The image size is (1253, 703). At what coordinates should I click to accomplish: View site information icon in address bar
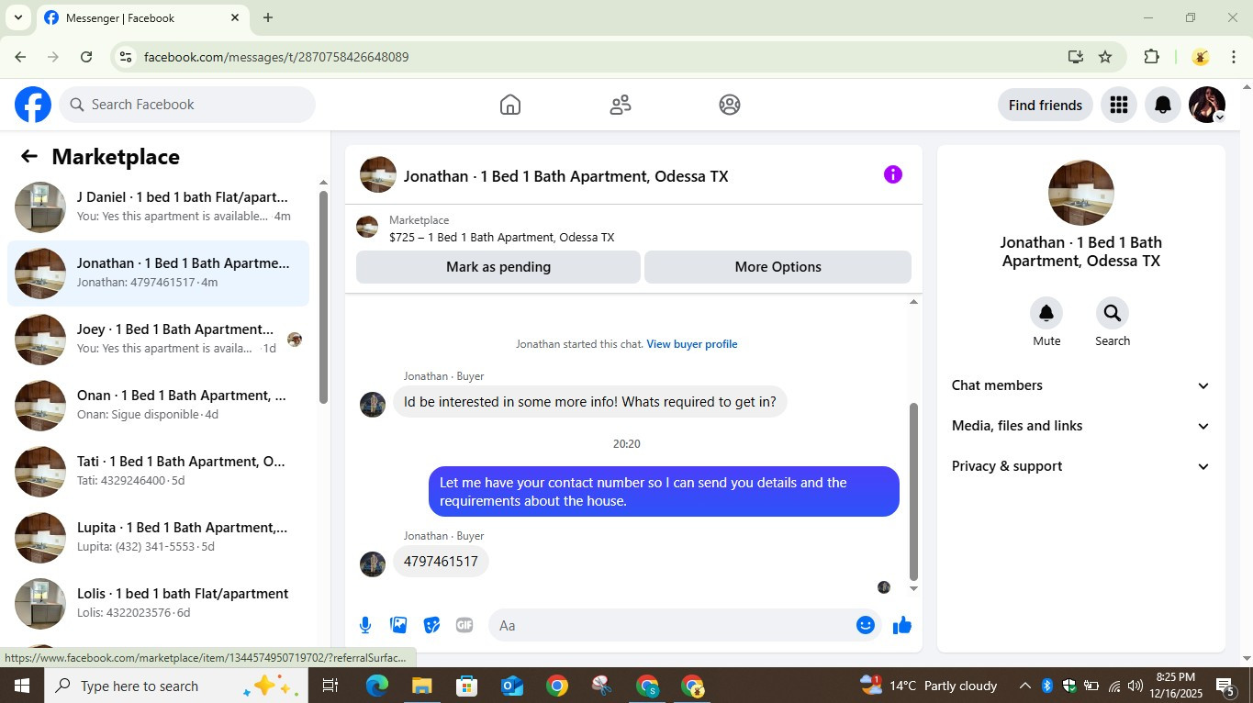(126, 57)
